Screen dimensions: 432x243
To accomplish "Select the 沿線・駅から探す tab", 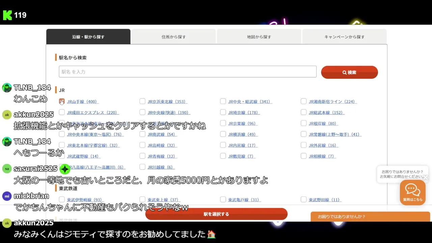I will click(x=88, y=36).
